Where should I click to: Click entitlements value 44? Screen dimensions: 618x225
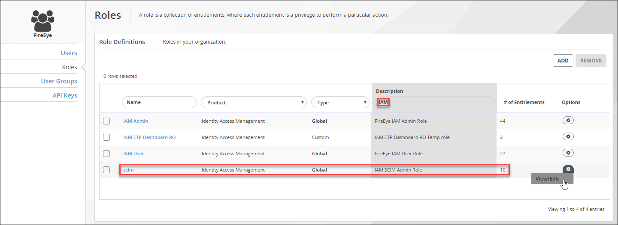[x=503, y=121]
